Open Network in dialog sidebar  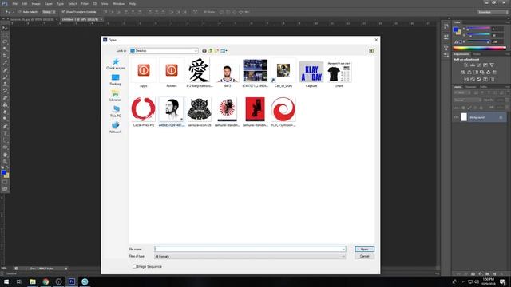[115, 128]
